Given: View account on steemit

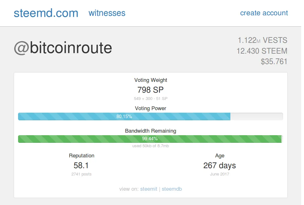Looking at the screenshot, I should (x=149, y=189).
